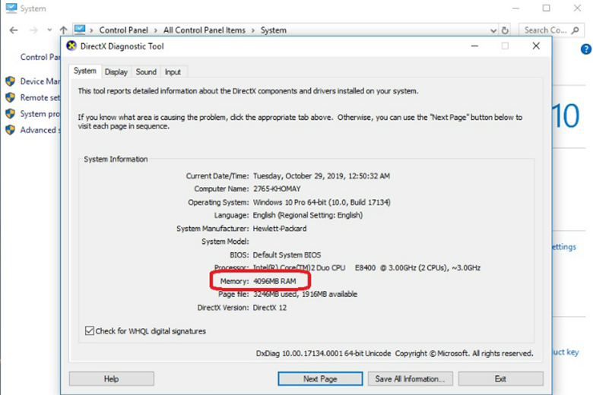This screenshot has width=593, height=395.
Task: Click the shield icon beside System protection
Action: click(11, 114)
